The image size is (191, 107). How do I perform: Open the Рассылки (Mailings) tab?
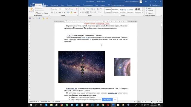coord(77,5)
